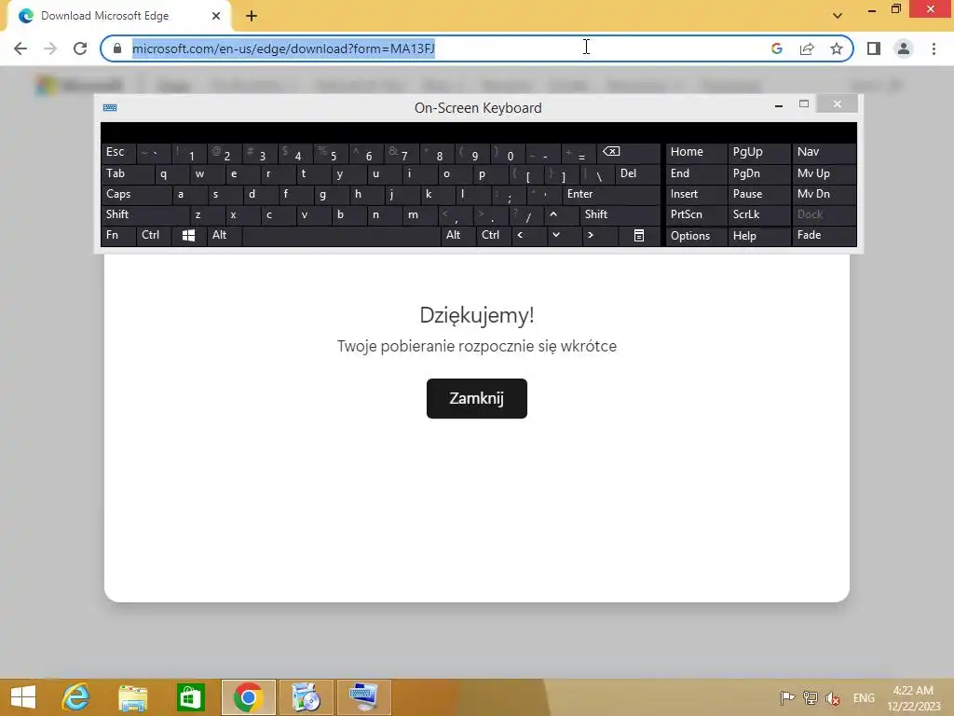
Task: Click the number 5 key
Action: pos(331,152)
